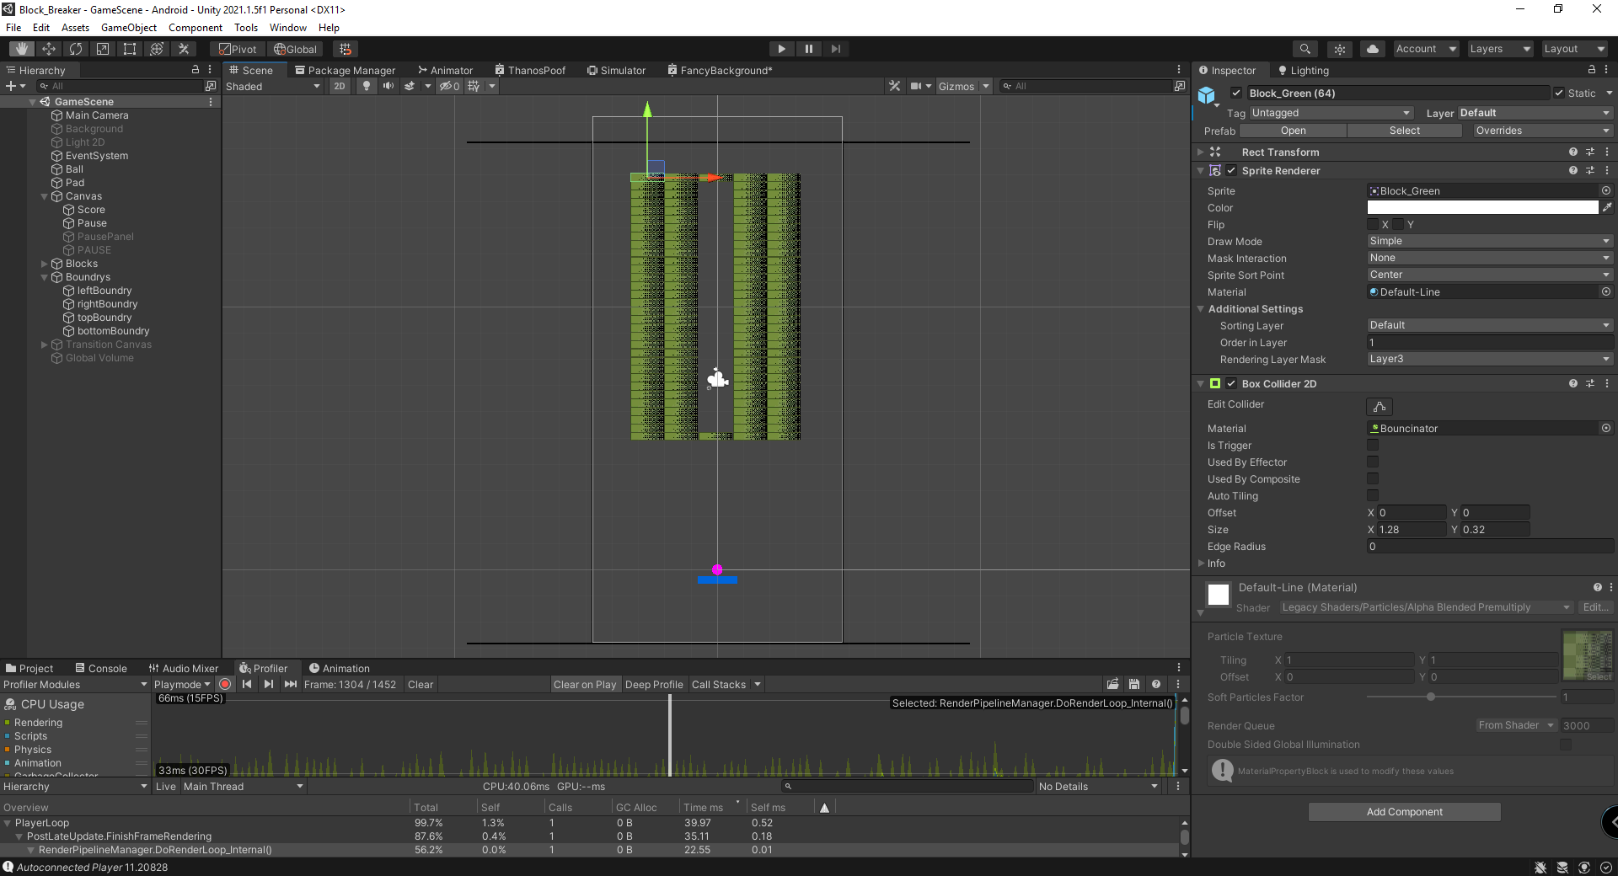Toggle scene audio speaker icon

pyautogui.click(x=388, y=86)
